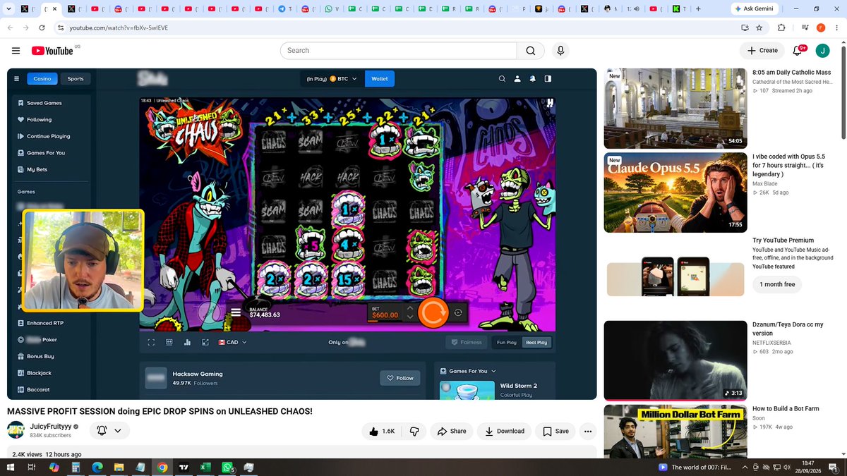Image resolution: width=847 pixels, height=476 pixels.
Task: Click the Fairness button
Action: click(466, 342)
